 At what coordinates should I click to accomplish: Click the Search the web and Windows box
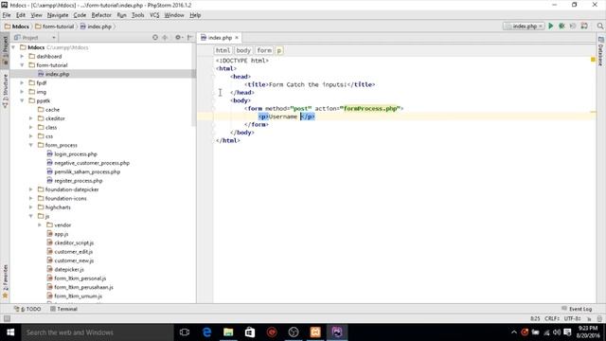pos(98,332)
